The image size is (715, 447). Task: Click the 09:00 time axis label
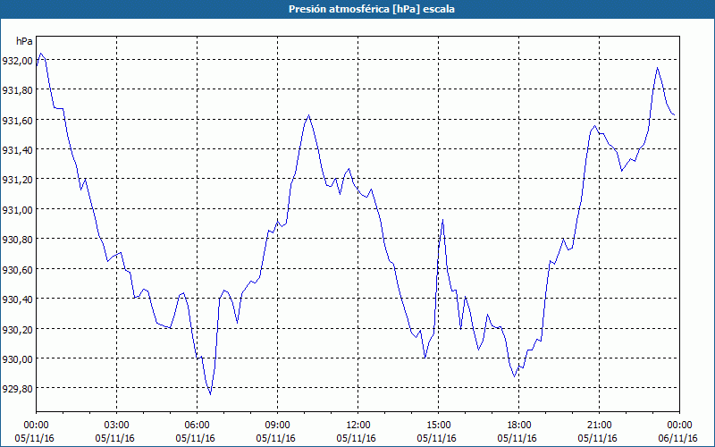277,425
